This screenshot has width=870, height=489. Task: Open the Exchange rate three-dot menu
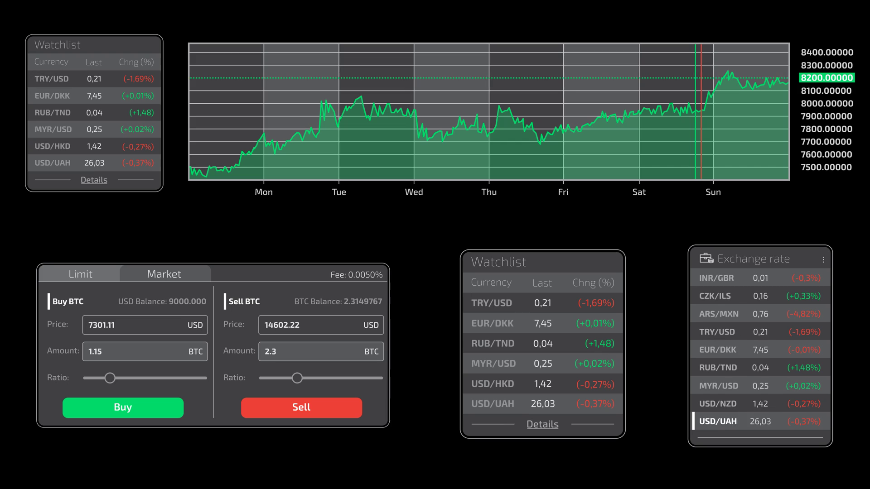[823, 259]
